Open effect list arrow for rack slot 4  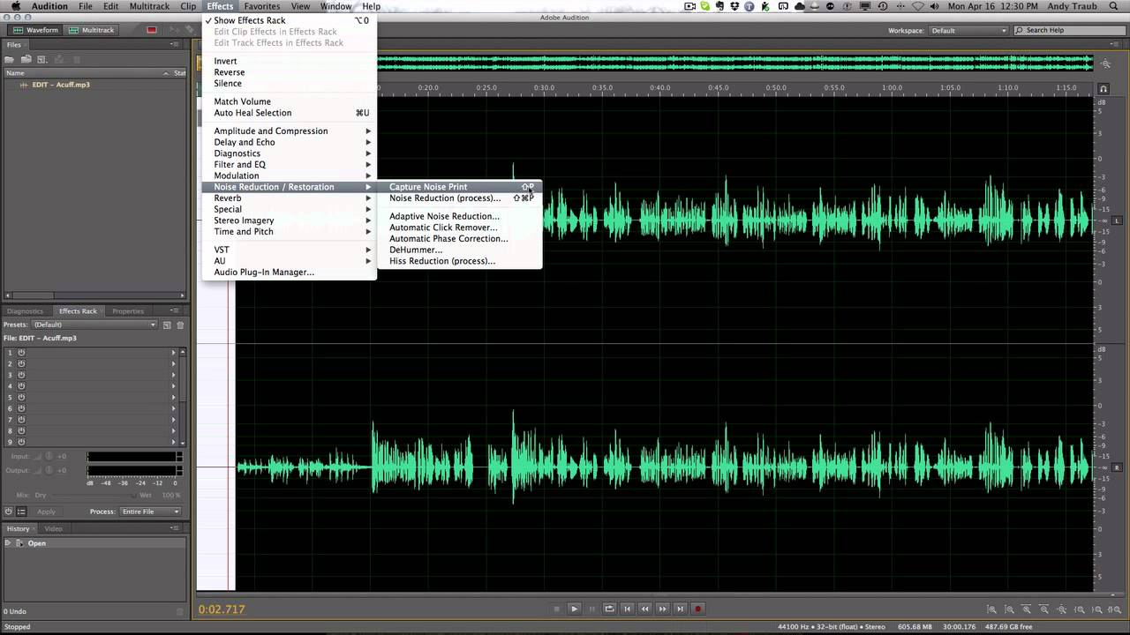coord(173,386)
